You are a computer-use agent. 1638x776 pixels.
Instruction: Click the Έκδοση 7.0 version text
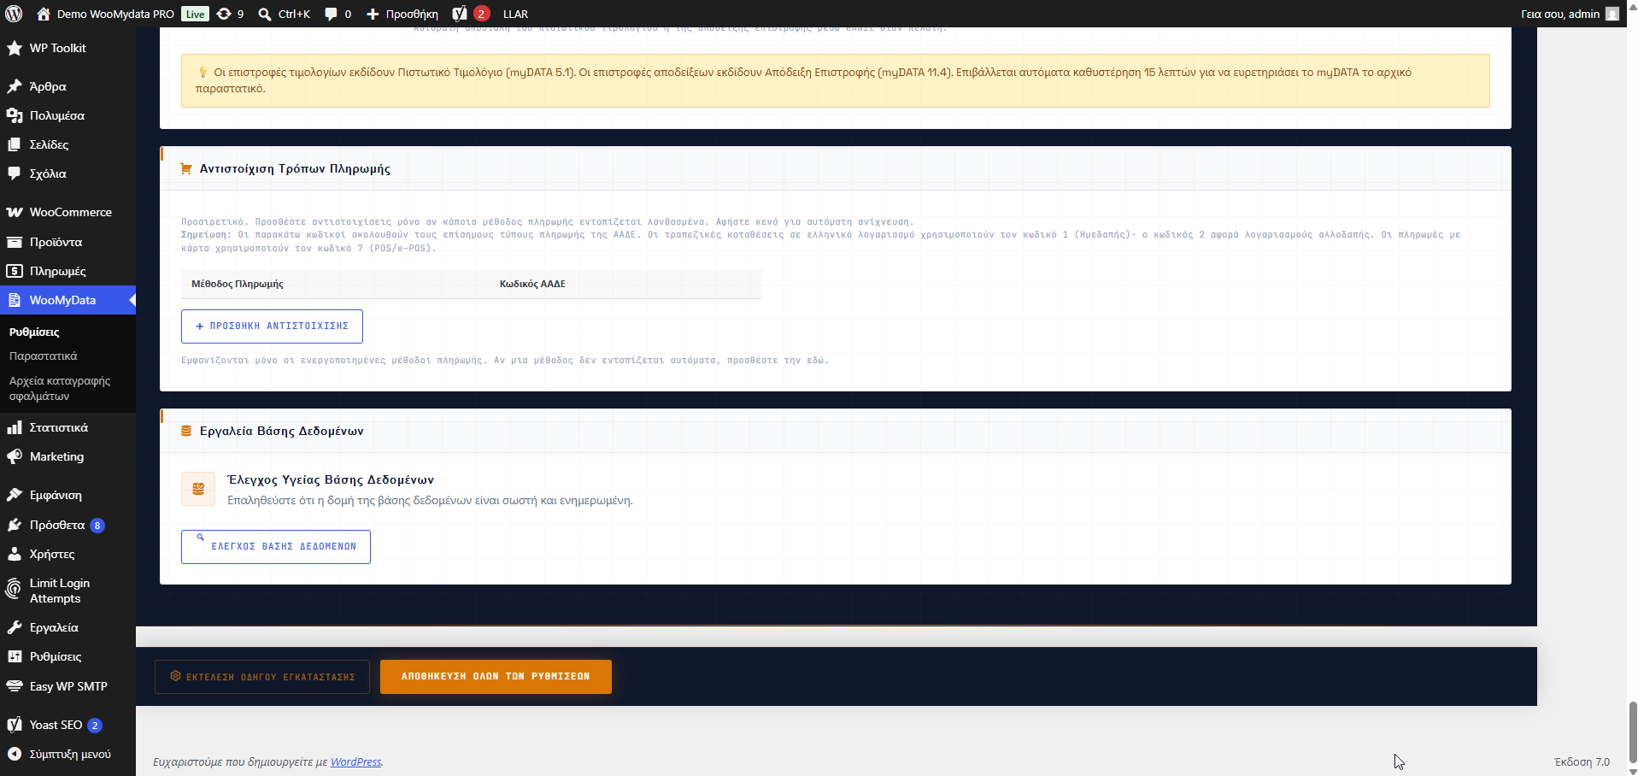click(1582, 761)
